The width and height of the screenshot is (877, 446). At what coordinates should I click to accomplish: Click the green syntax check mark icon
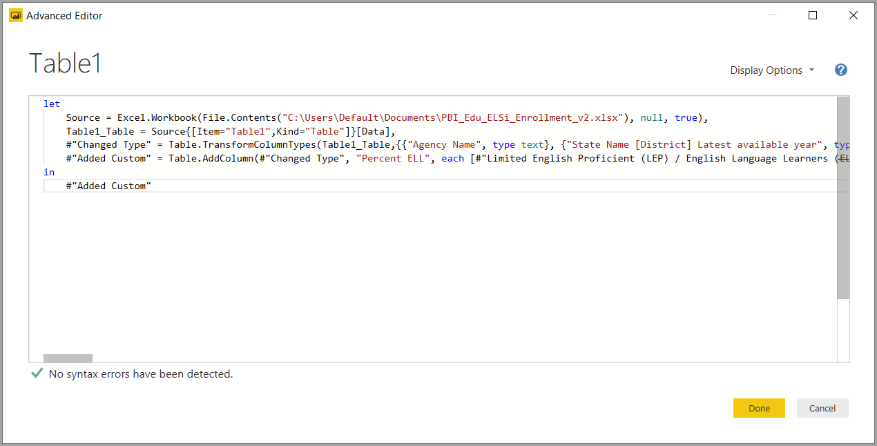coord(37,374)
